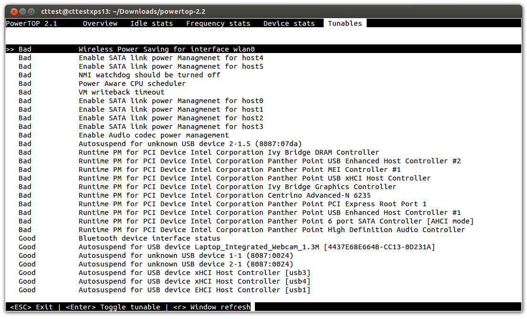The height and width of the screenshot is (319, 527).
Task: Open the Idle stats tab
Action: [x=152, y=23]
